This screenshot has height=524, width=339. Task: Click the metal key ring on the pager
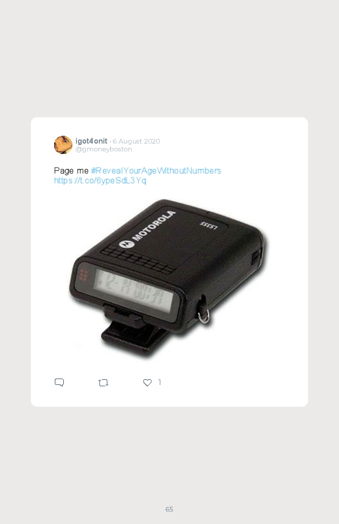(x=204, y=315)
